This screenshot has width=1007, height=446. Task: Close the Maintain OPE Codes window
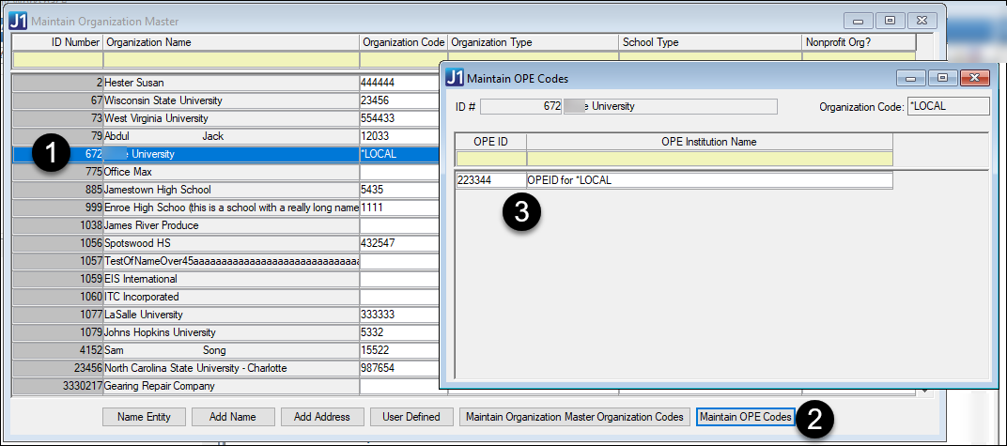tap(976, 78)
